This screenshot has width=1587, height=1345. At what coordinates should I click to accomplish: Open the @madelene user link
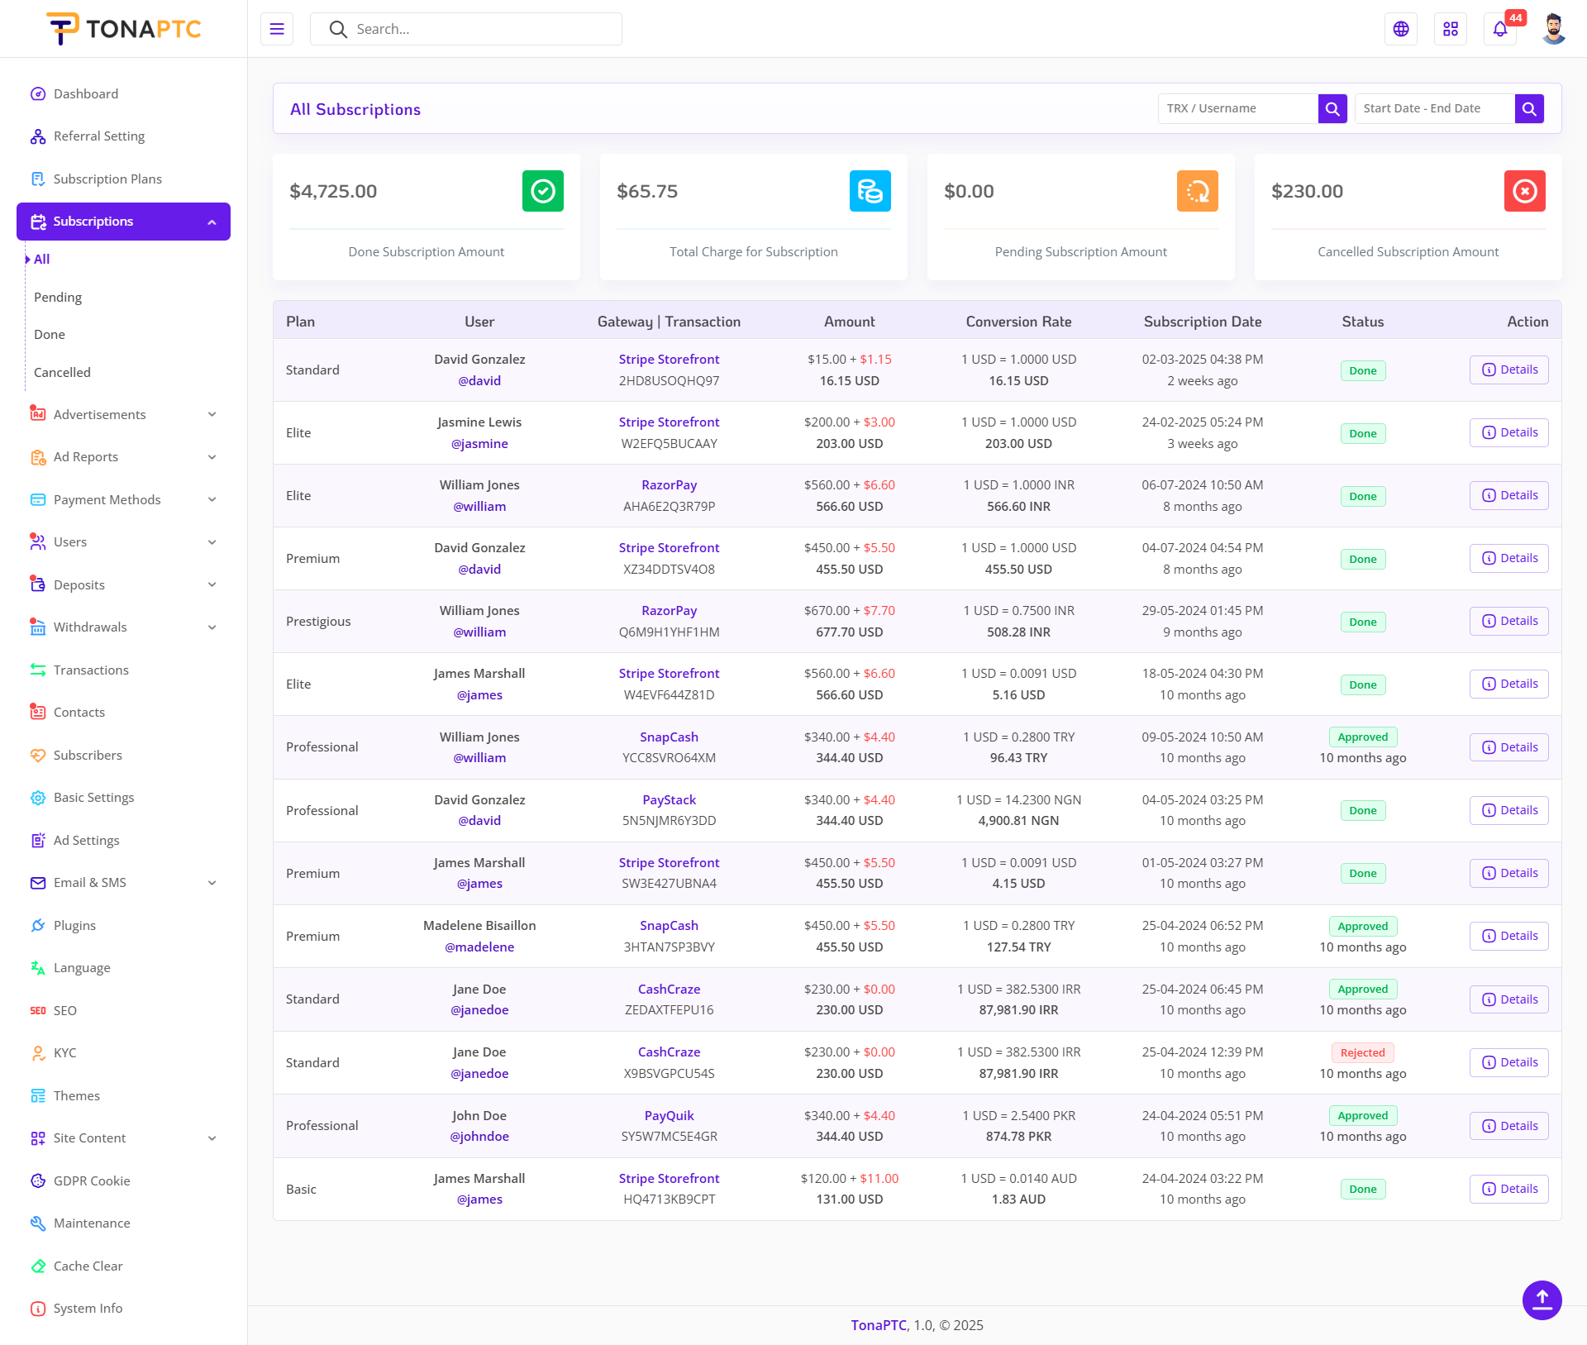(479, 947)
